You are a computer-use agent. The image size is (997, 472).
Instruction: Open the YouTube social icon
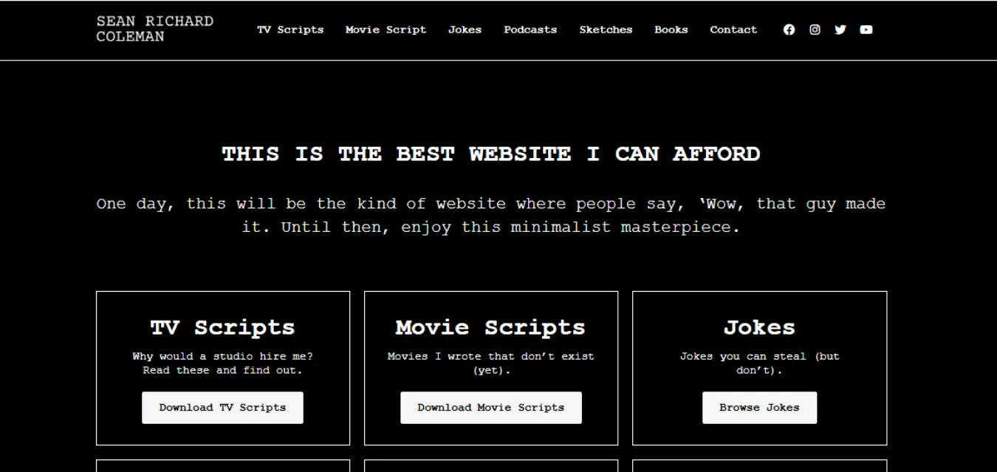click(866, 30)
